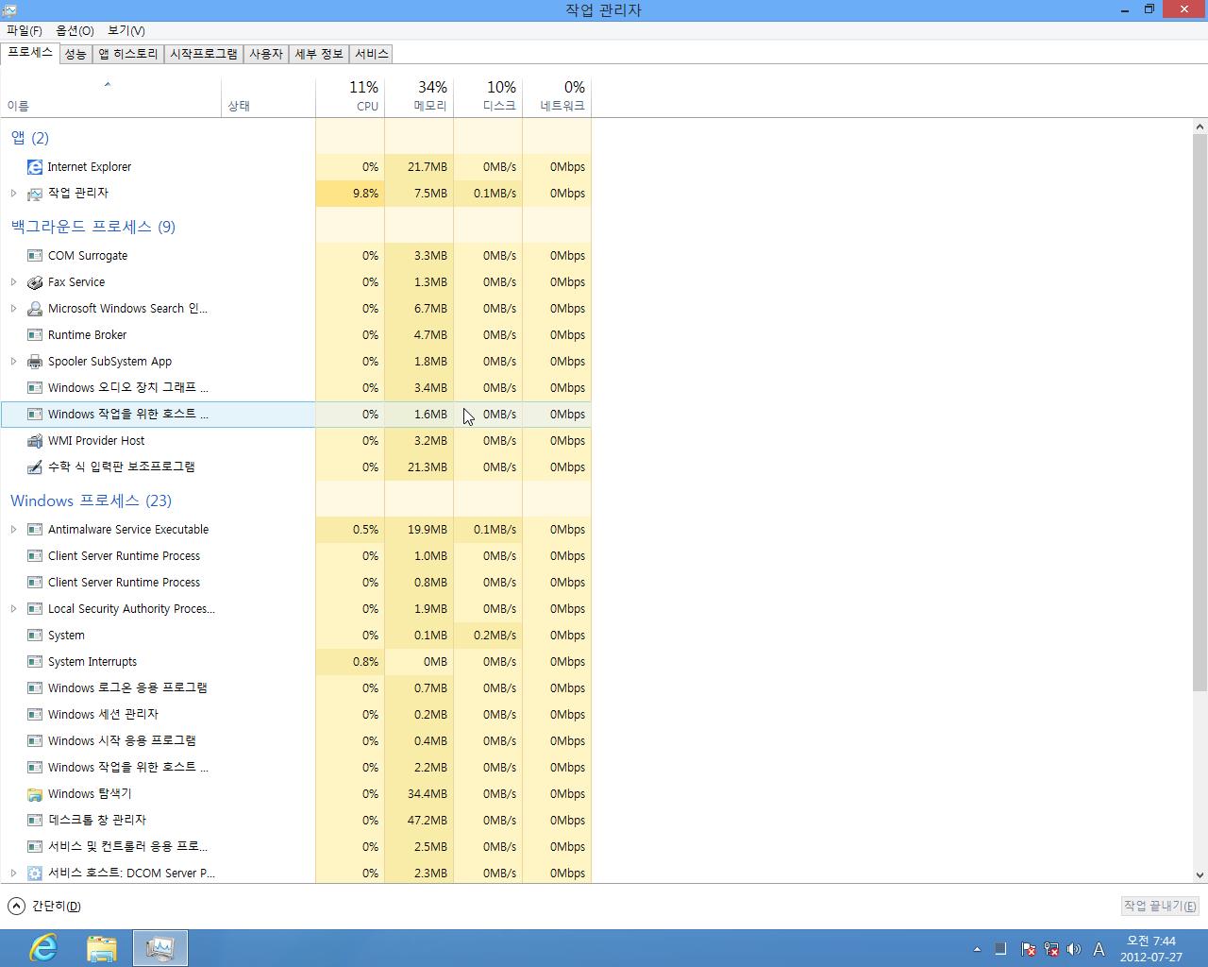Select the Windows 세션 관리자 row
The width and height of the screenshot is (1208, 967).
pyautogui.click(x=296, y=715)
